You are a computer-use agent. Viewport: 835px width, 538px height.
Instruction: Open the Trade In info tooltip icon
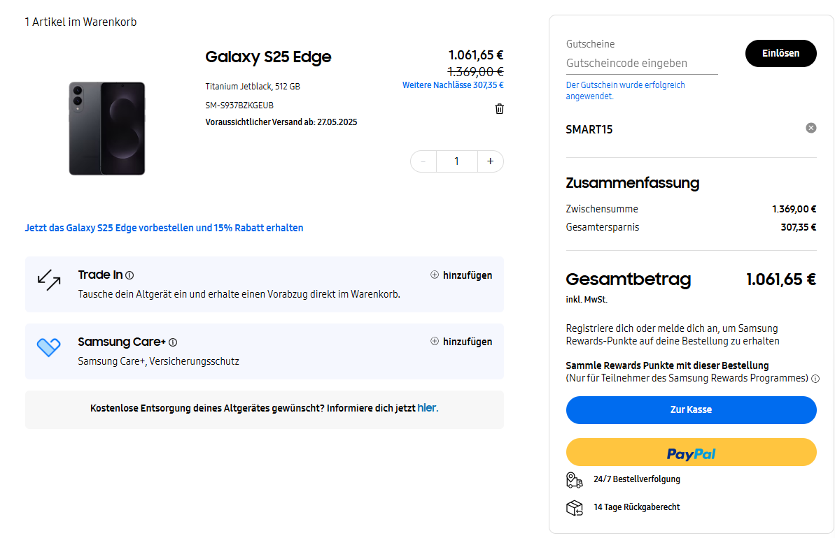coord(129,275)
